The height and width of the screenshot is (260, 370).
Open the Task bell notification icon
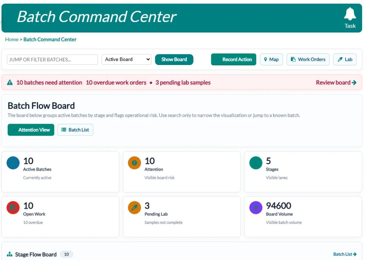tap(350, 14)
